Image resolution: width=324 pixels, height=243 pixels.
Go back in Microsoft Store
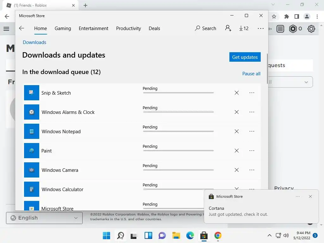click(22, 28)
